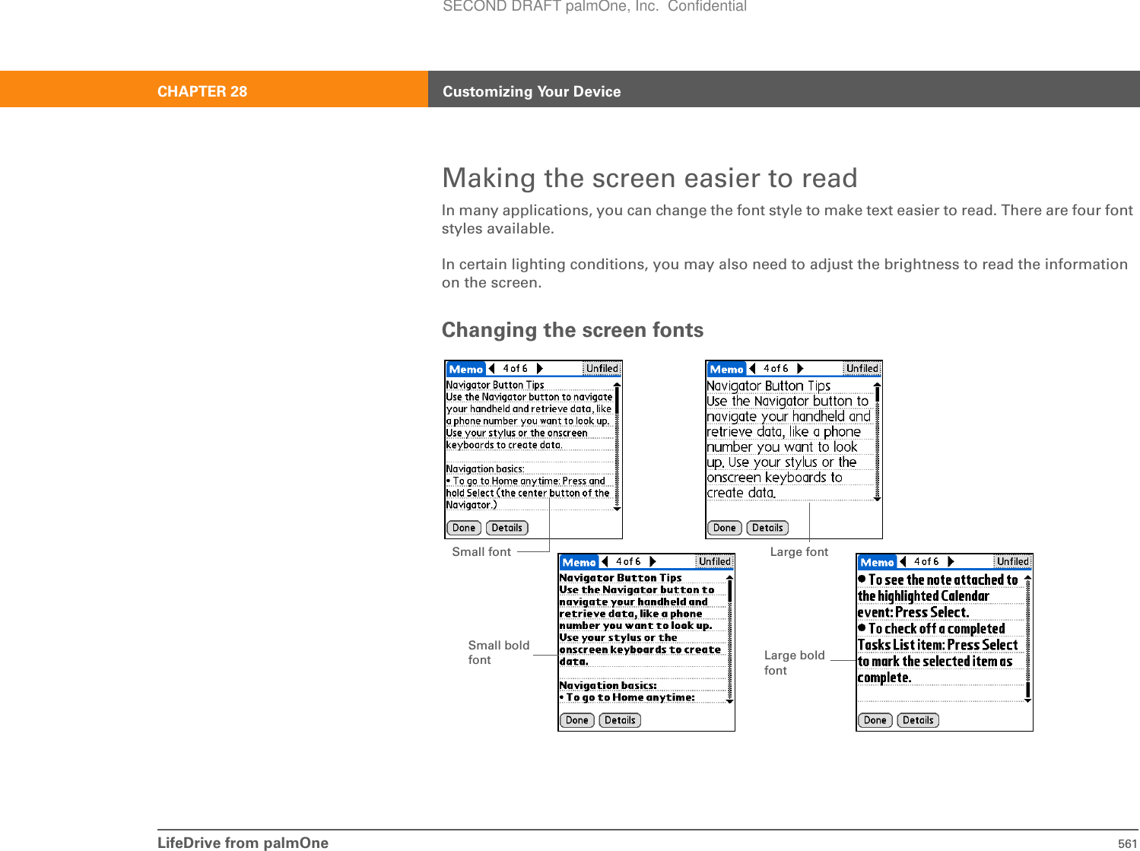Open Unfiled category dropdown in Small font screen
The width and height of the screenshot is (1140, 851).
click(x=602, y=369)
